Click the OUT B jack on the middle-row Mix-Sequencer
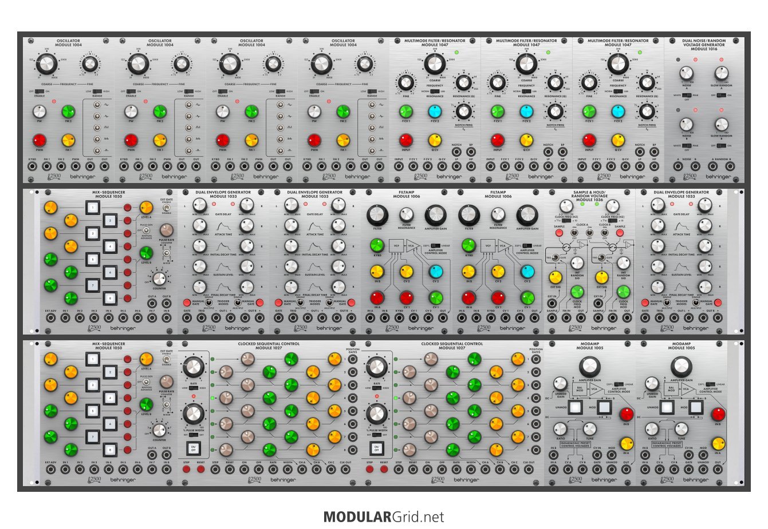768x529 pixels. pyautogui.click(x=166, y=304)
